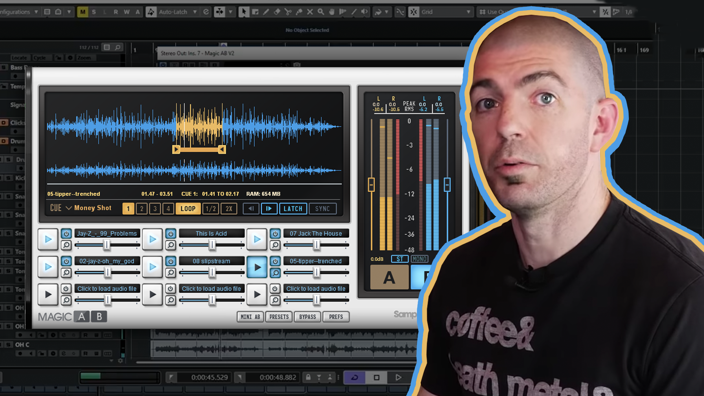
Task: Click the BYPASS button
Action: 308,317
